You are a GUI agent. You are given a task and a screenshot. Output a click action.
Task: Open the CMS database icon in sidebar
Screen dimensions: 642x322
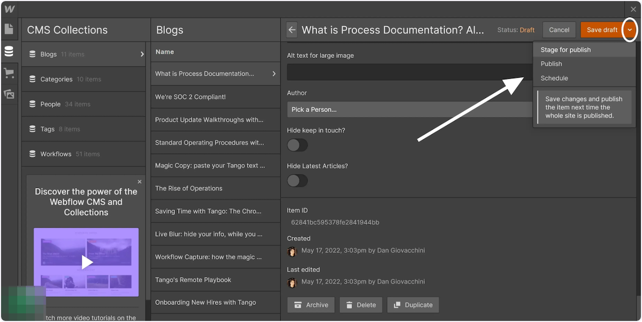pyautogui.click(x=9, y=51)
